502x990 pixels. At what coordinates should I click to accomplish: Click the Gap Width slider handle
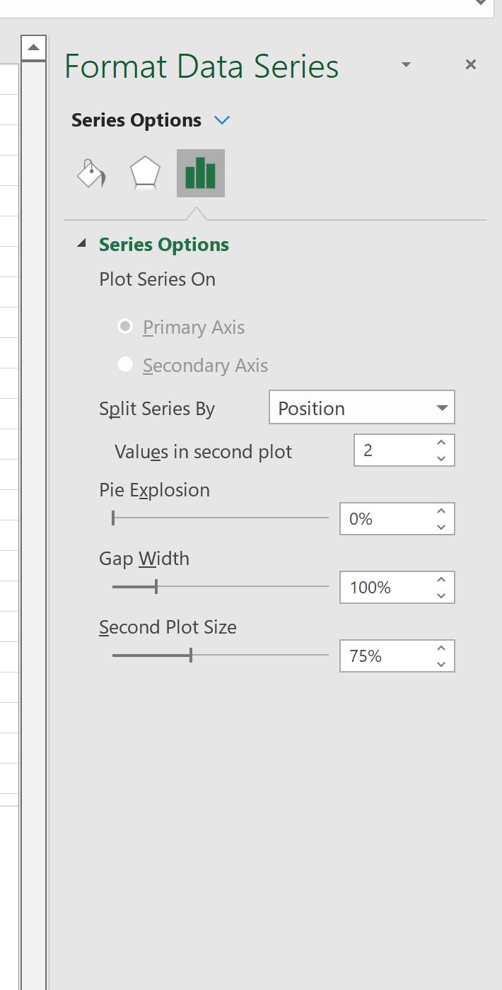tap(156, 586)
